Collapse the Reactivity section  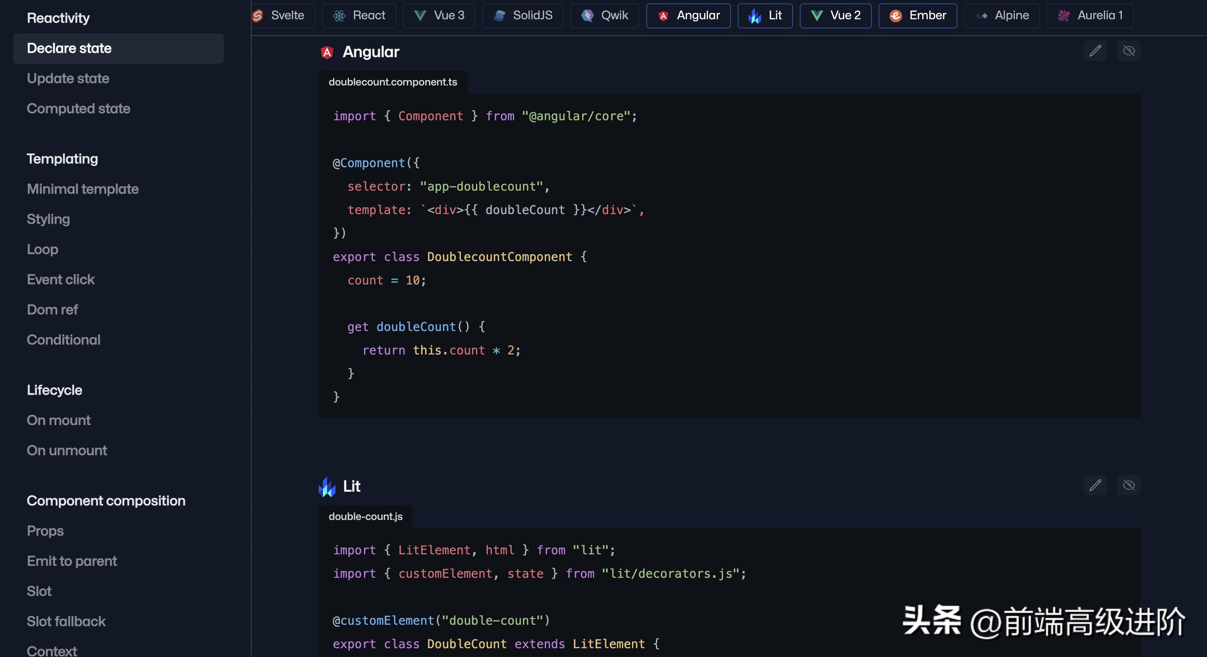[x=57, y=18]
